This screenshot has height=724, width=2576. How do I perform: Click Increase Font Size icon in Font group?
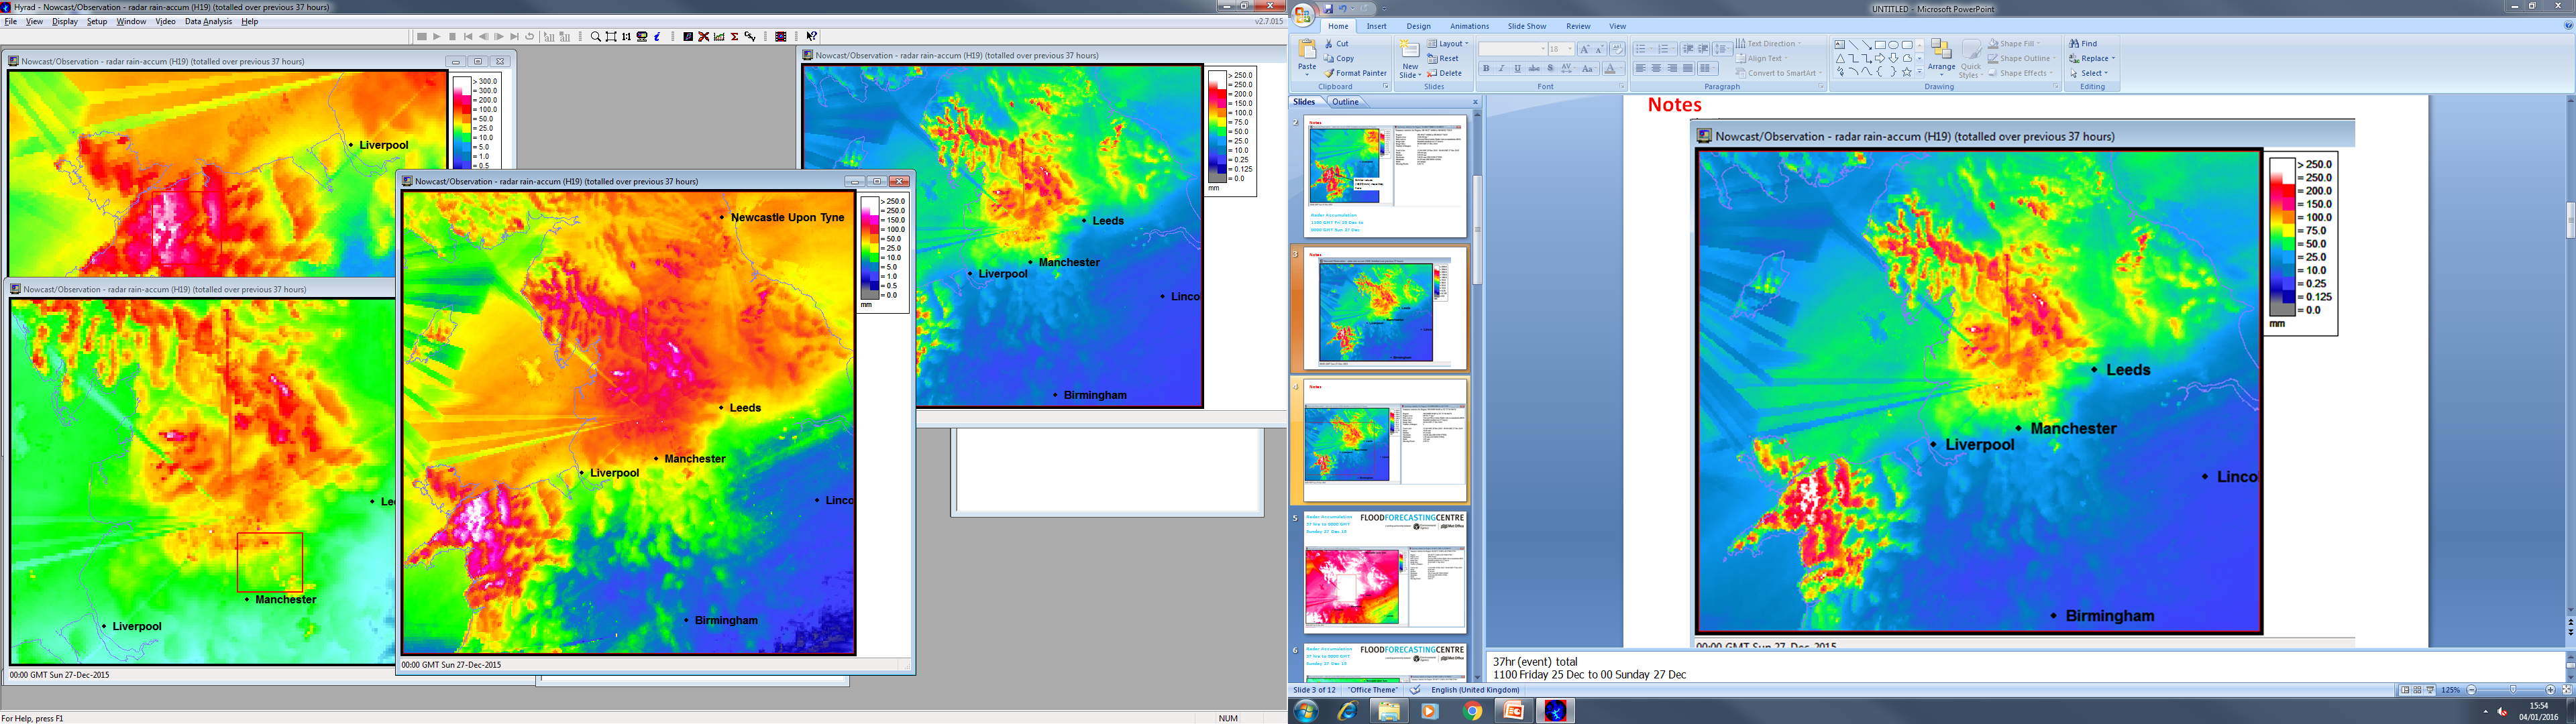coord(1585,49)
